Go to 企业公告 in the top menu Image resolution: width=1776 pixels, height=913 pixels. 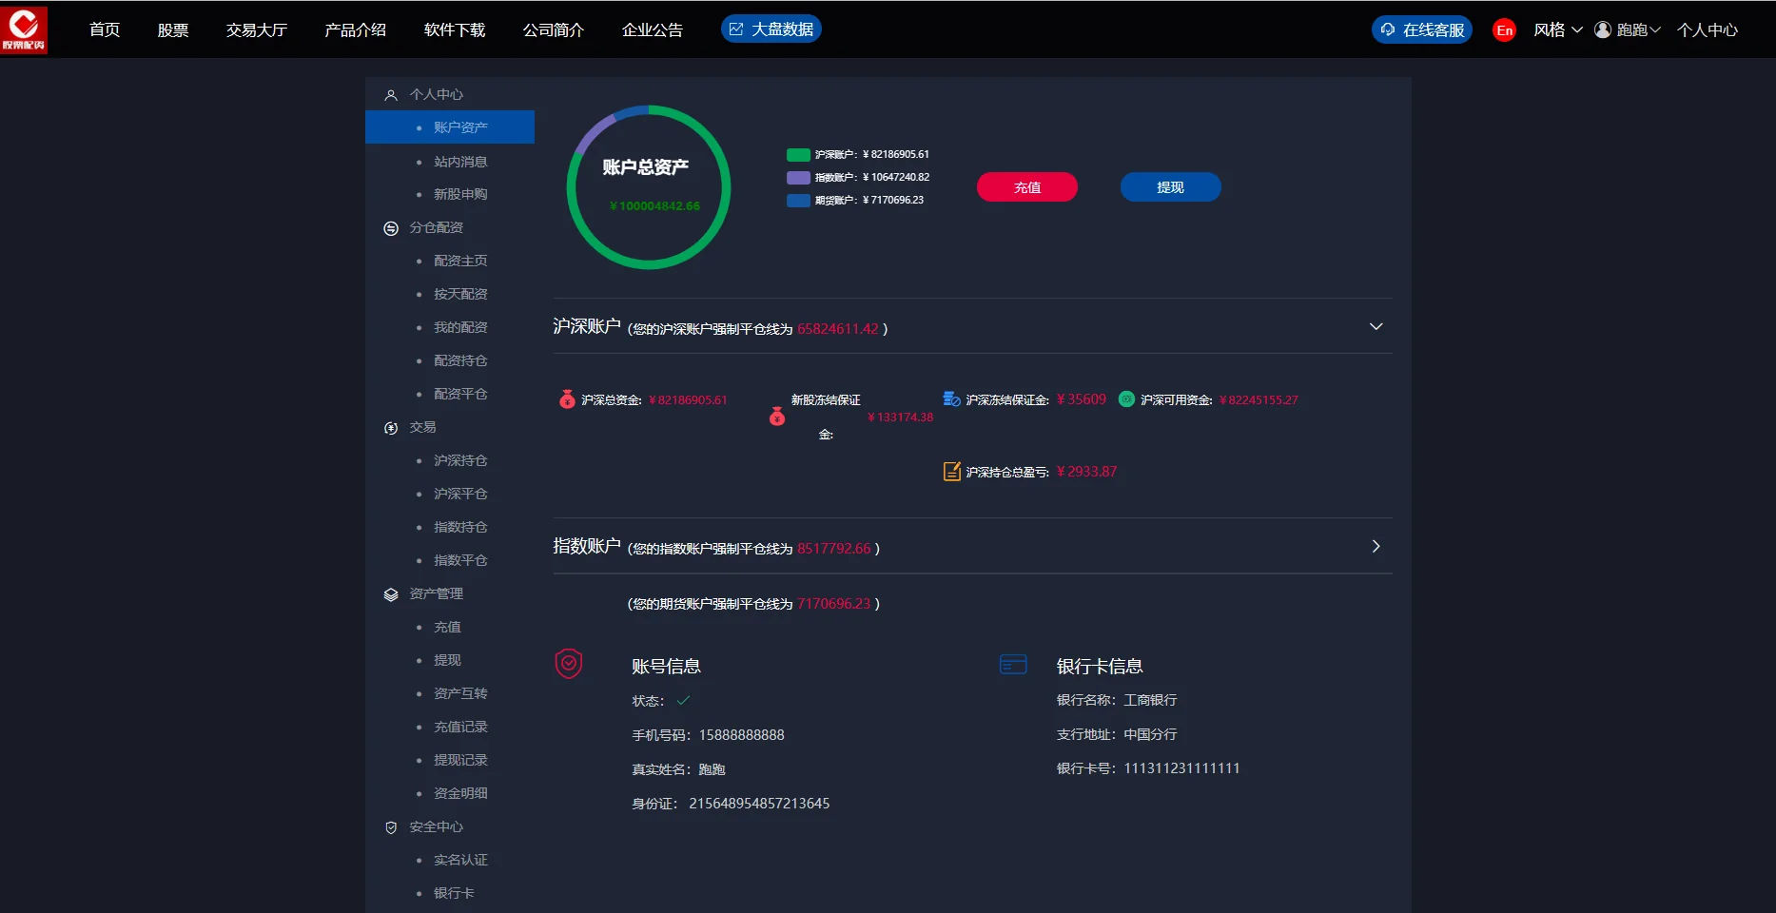coord(652,30)
